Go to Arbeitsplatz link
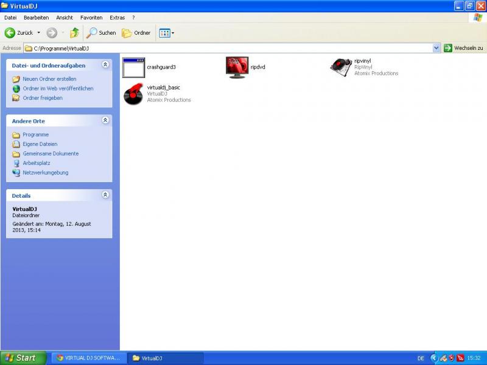This screenshot has width=487, height=365. coord(37,163)
